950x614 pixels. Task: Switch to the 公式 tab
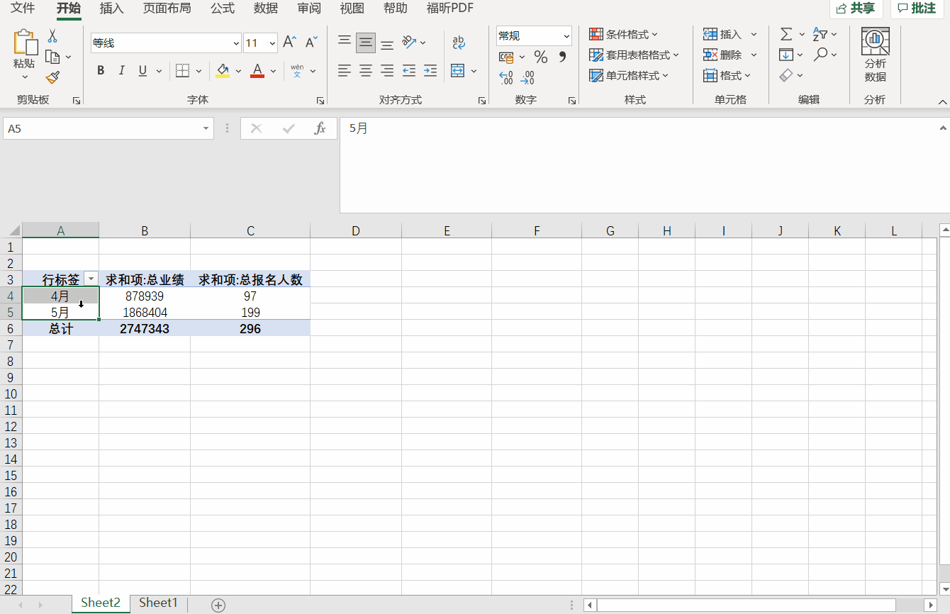click(x=223, y=9)
